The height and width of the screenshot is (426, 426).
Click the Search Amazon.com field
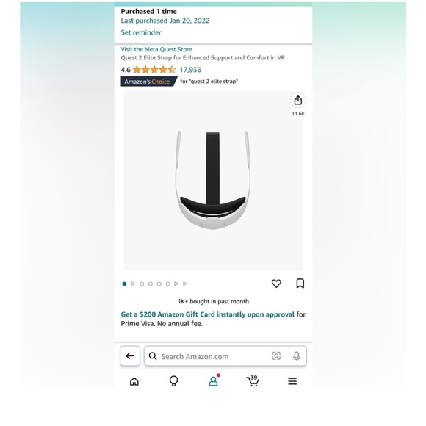click(x=225, y=356)
